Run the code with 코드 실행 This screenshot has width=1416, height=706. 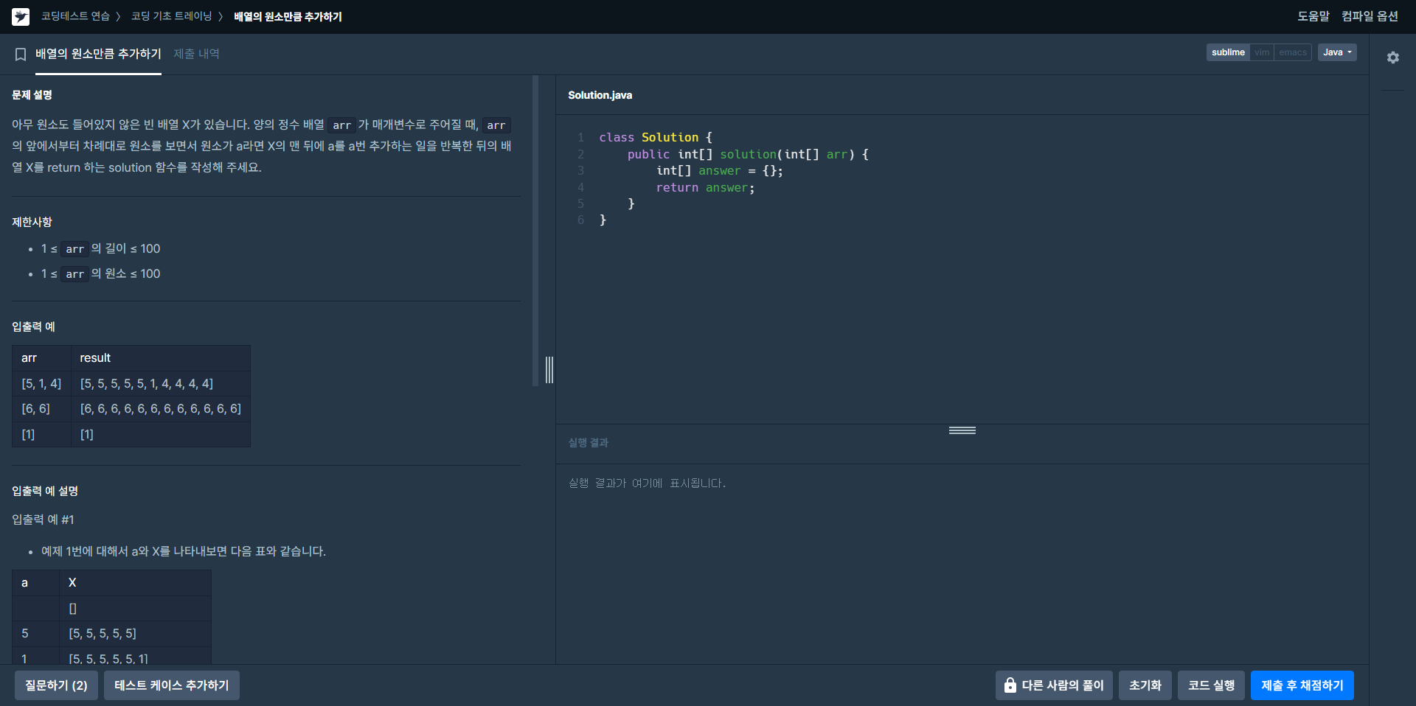(1211, 685)
